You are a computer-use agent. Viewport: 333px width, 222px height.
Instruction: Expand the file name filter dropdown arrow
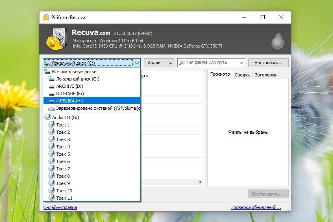(x=241, y=63)
